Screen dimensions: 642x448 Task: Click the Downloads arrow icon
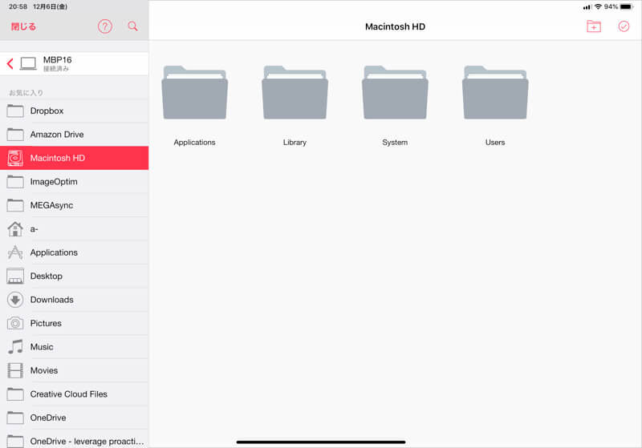[x=15, y=300]
